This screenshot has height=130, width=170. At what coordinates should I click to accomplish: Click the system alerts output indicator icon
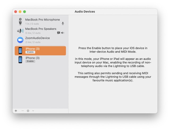(x=58, y=33)
